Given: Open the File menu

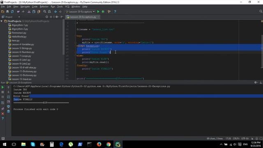Looking at the screenshot, I should [x=3, y=7].
